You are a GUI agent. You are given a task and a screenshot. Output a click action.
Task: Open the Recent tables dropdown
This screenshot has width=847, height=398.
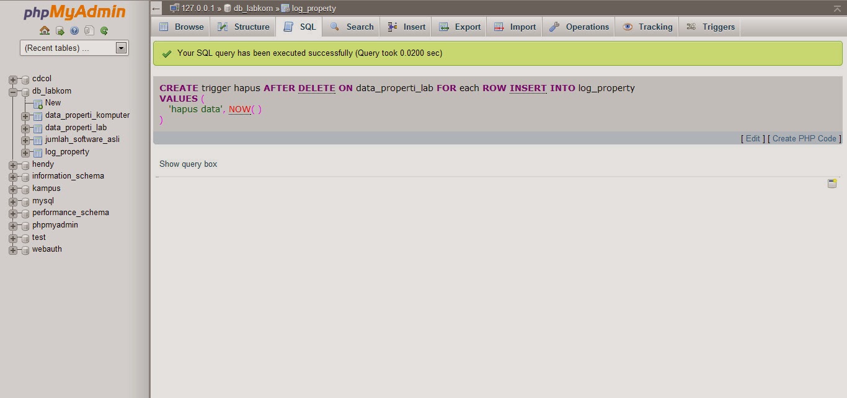122,47
